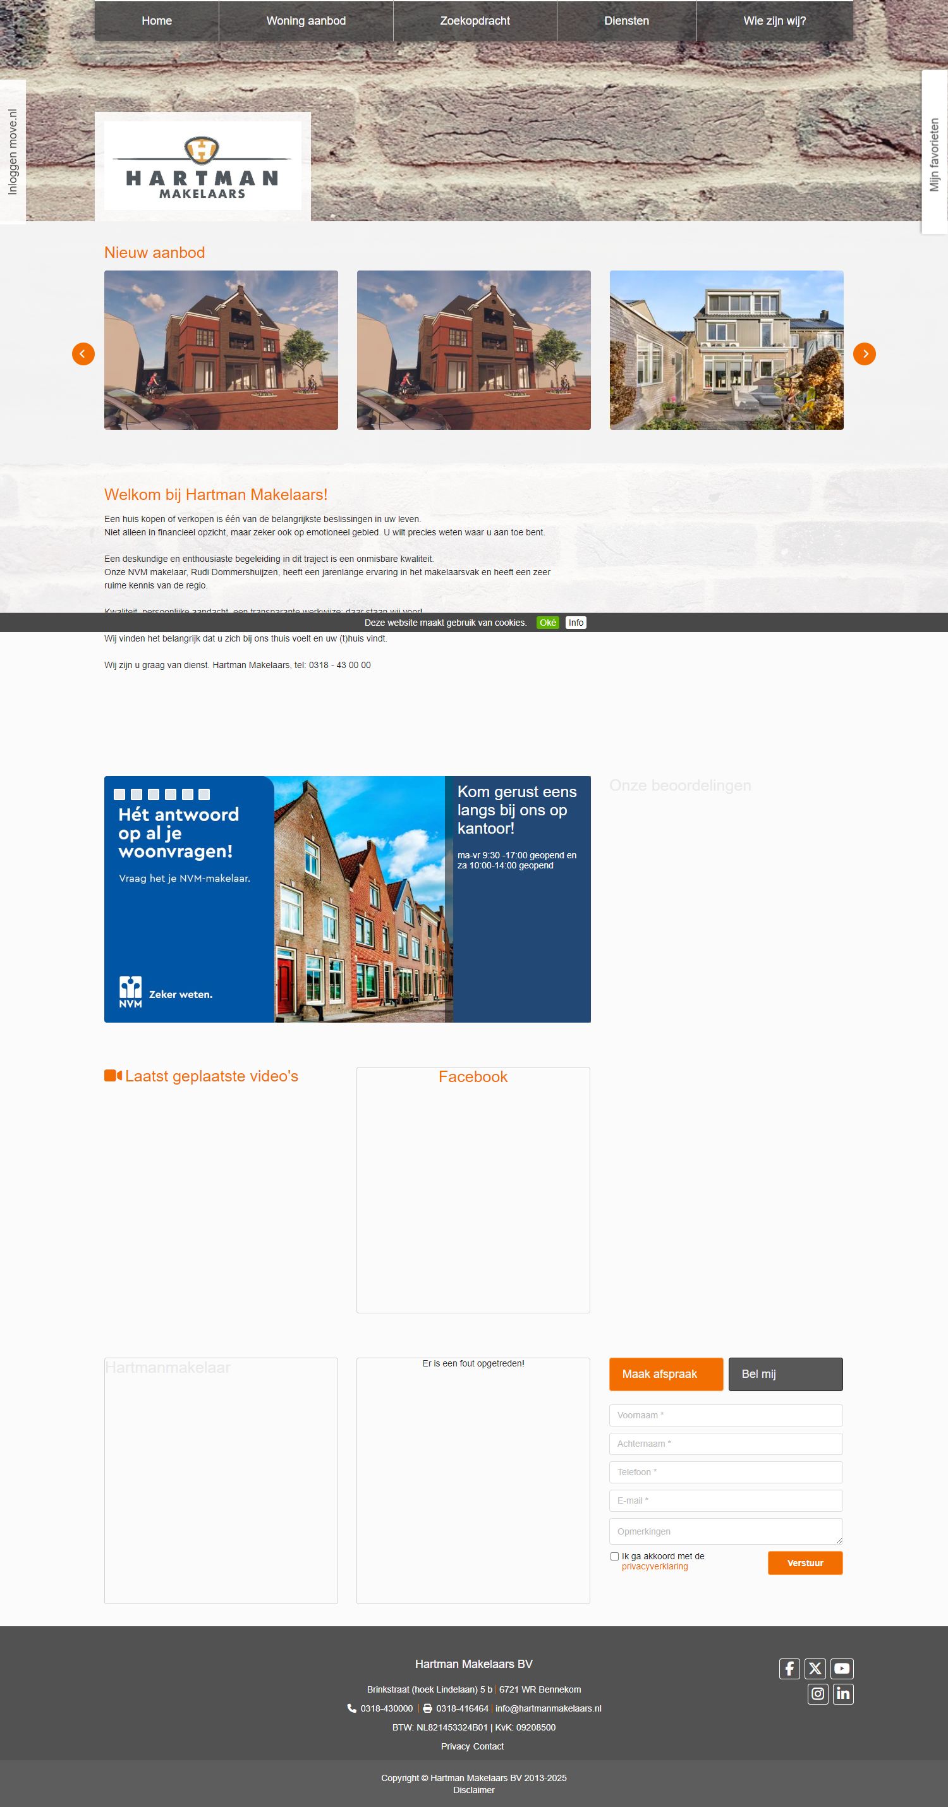This screenshot has height=1807, width=948.
Task: Open the Wie zijn wij? menu
Action: 775,21
